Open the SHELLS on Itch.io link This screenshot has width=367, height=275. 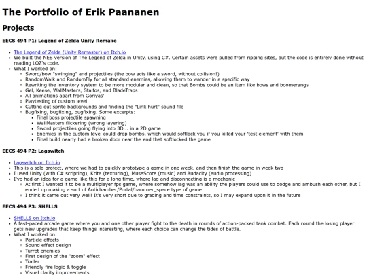(x=35, y=218)
